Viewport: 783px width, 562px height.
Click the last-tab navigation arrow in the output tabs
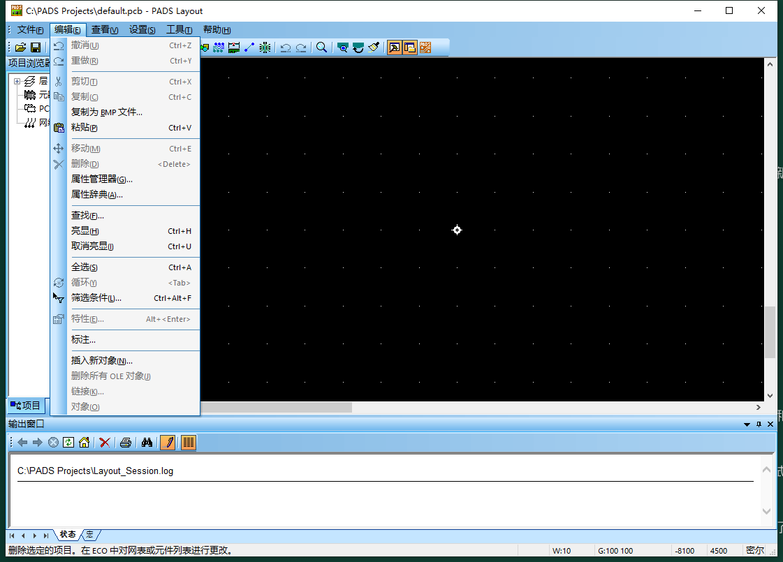click(46, 535)
